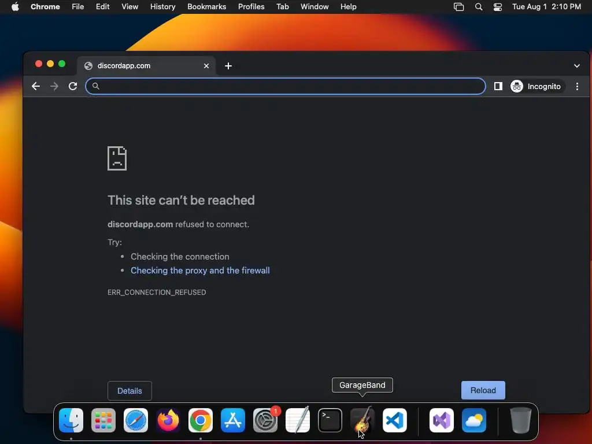Open the File menu
The image size is (592, 444).
[x=78, y=6]
